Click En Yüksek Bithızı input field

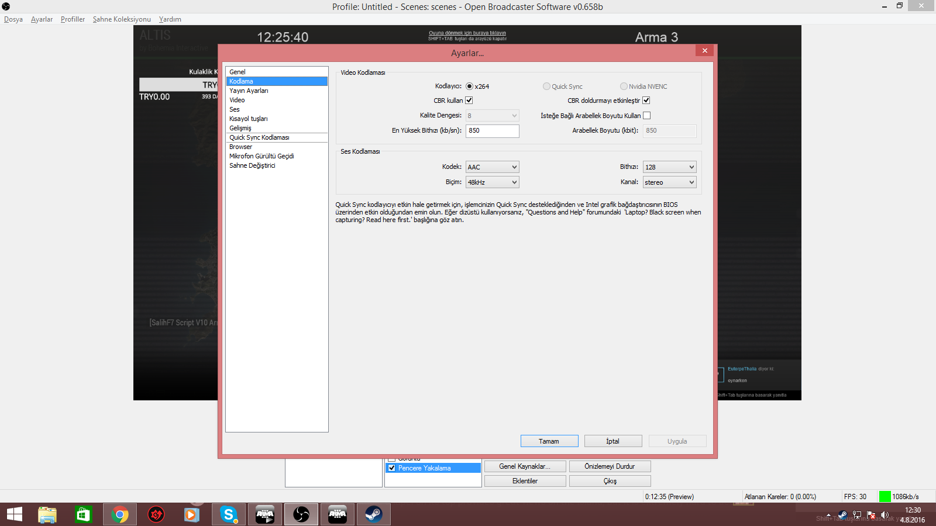[x=493, y=131]
